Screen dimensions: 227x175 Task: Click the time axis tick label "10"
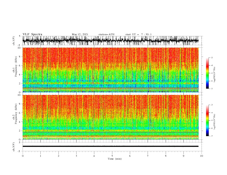(201, 156)
